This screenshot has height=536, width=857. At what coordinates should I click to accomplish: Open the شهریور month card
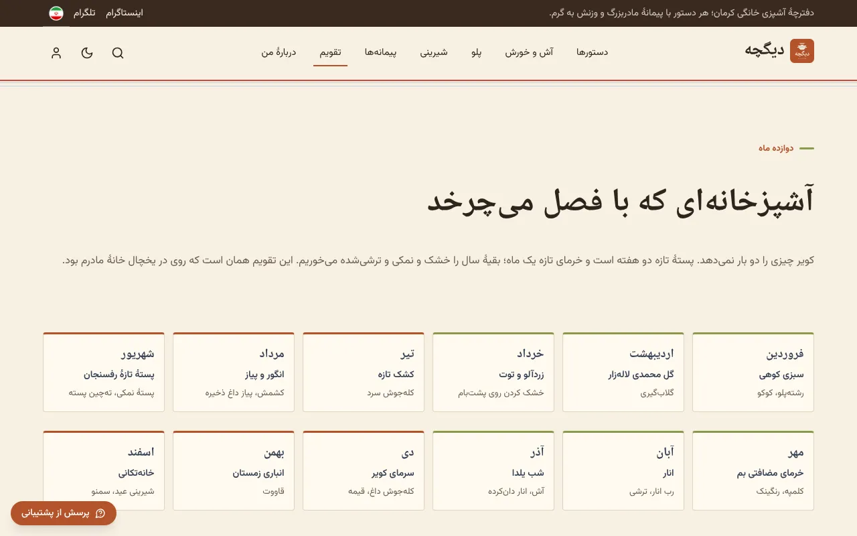pyautogui.click(x=104, y=372)
